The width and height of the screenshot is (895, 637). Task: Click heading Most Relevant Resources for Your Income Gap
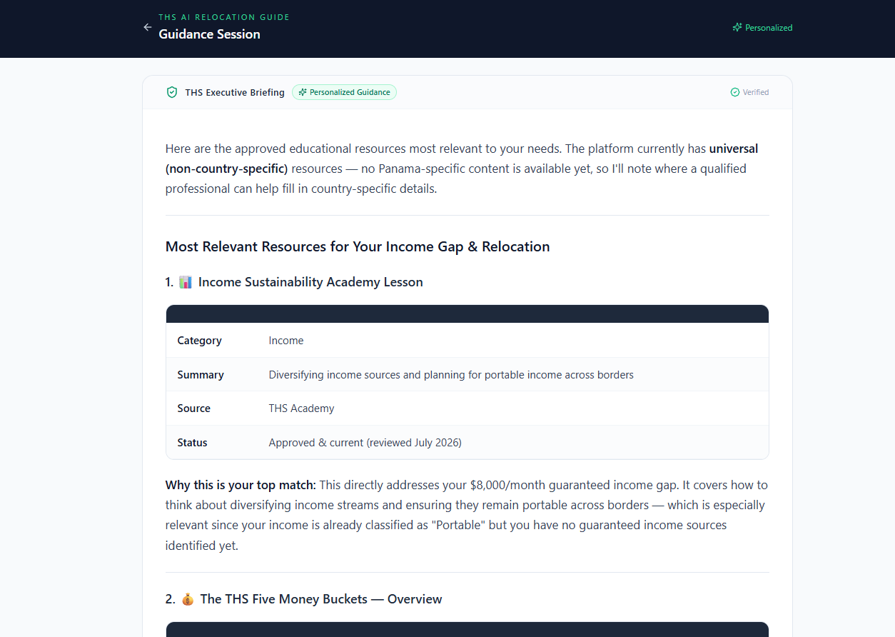pos(358,246)
